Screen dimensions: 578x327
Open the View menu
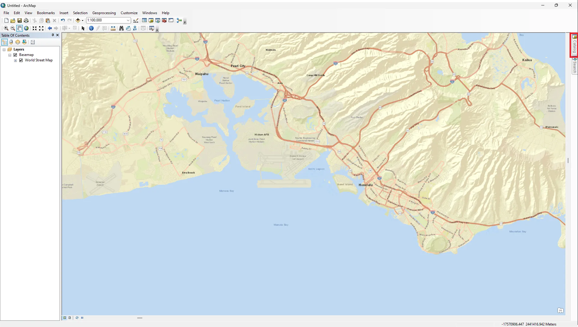[28, 13]
